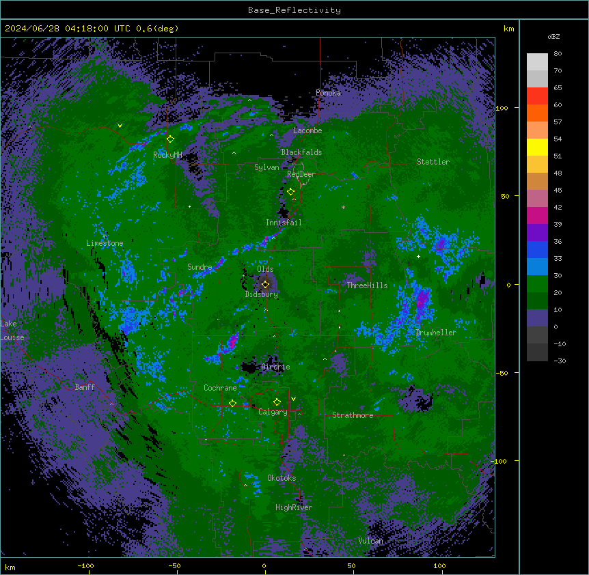
Task: Click the yellow diamond marker below Cochrane
Action: [232, 404]
